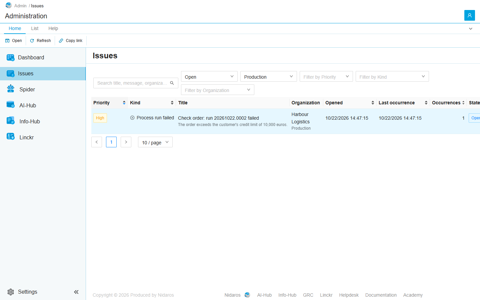This screenshot has height=300, width=480.
Task: Switch to the Help tab
Action: pyautogui.click(x=53, y=28)
